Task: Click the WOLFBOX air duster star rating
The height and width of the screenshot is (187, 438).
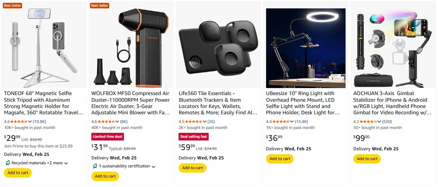Action: click(106, 122)
